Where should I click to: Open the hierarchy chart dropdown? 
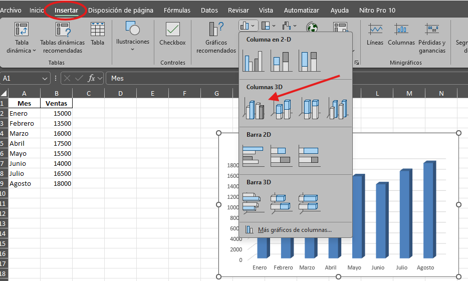tap(269, 26)
